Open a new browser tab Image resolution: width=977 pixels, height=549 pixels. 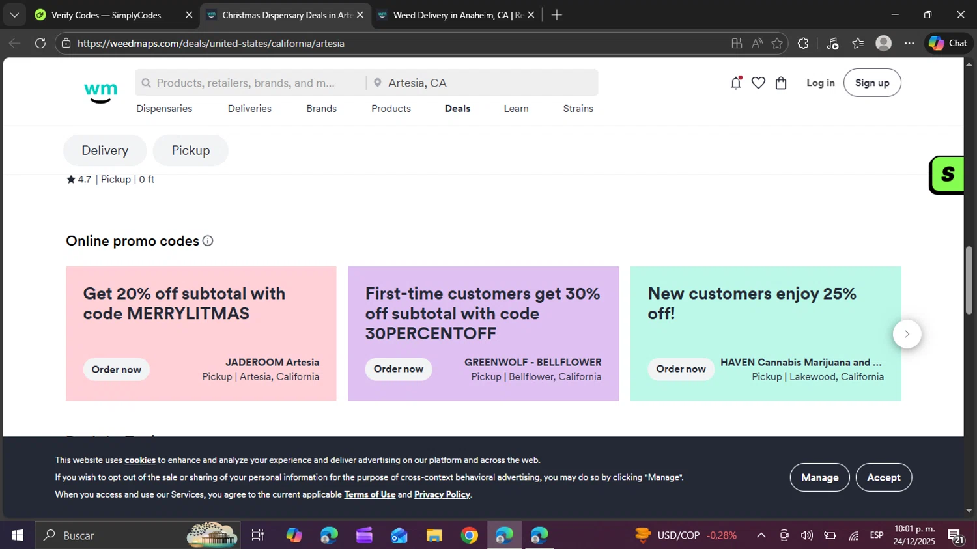(556, 14)
